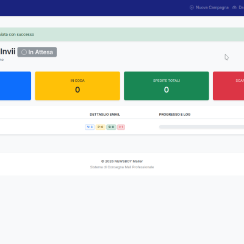Select the green Spedite Totali card
Image resolution: width=244 pixels, height=244 pixels.
[x=167, y=86]
